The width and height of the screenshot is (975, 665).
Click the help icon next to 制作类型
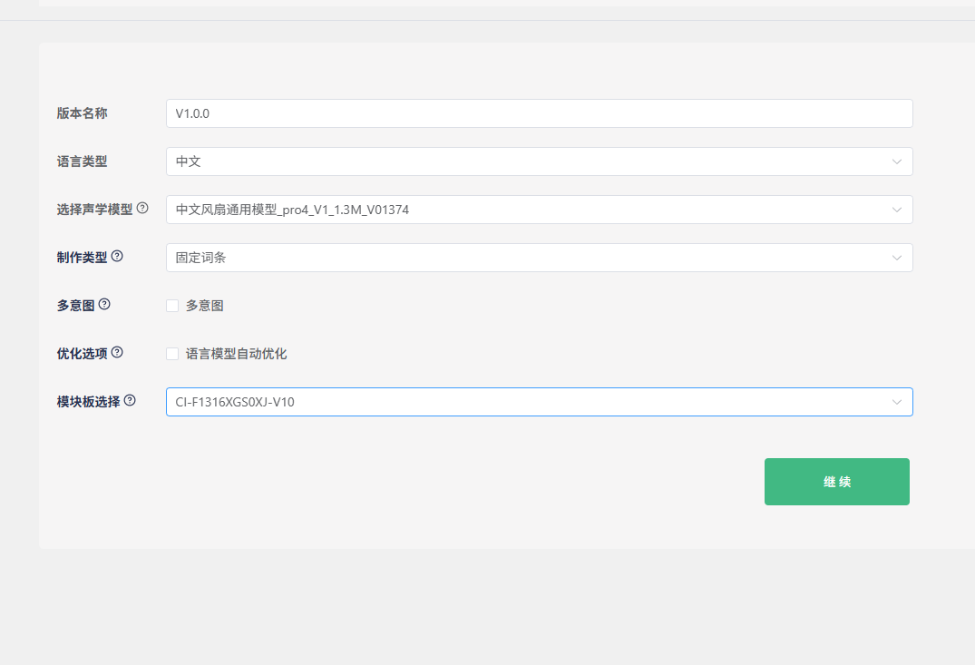[117, 257]
